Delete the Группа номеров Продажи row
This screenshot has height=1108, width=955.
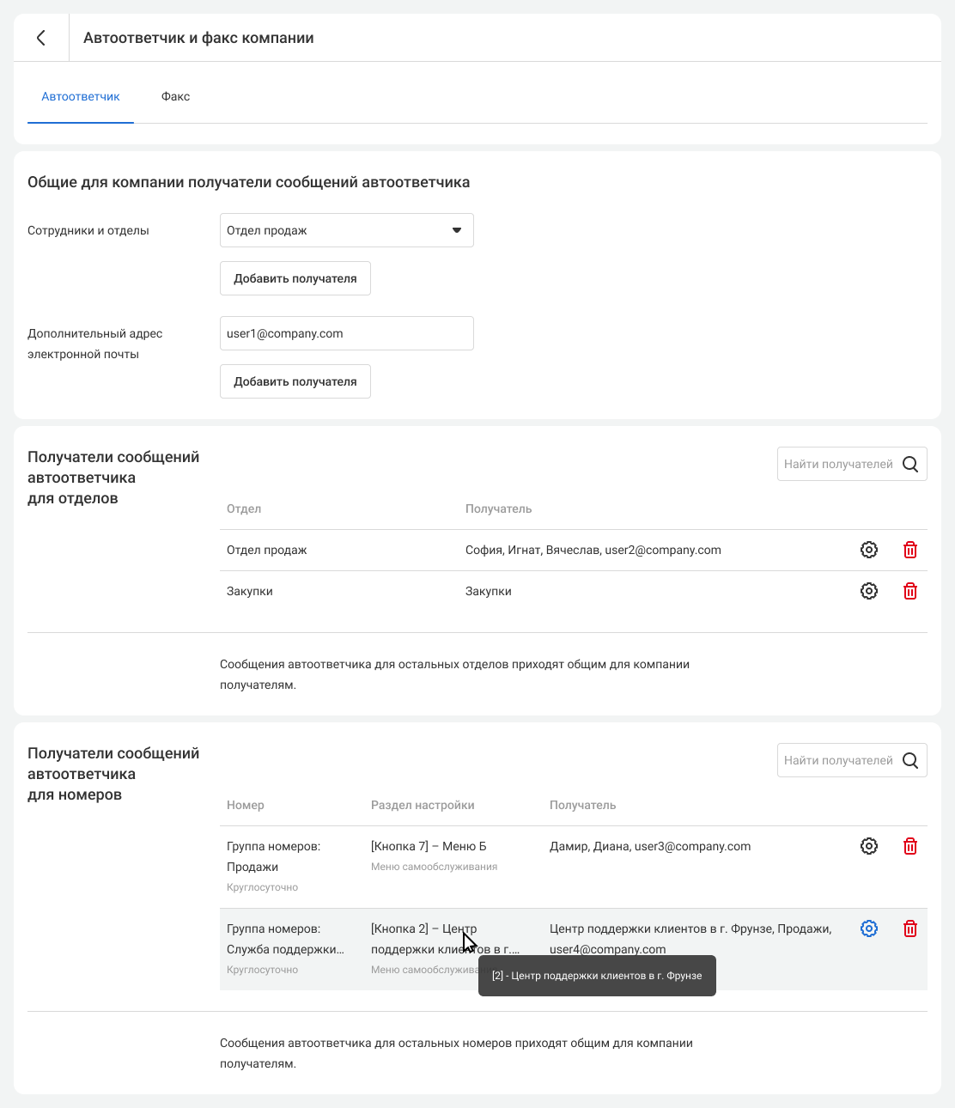point(910,846)
